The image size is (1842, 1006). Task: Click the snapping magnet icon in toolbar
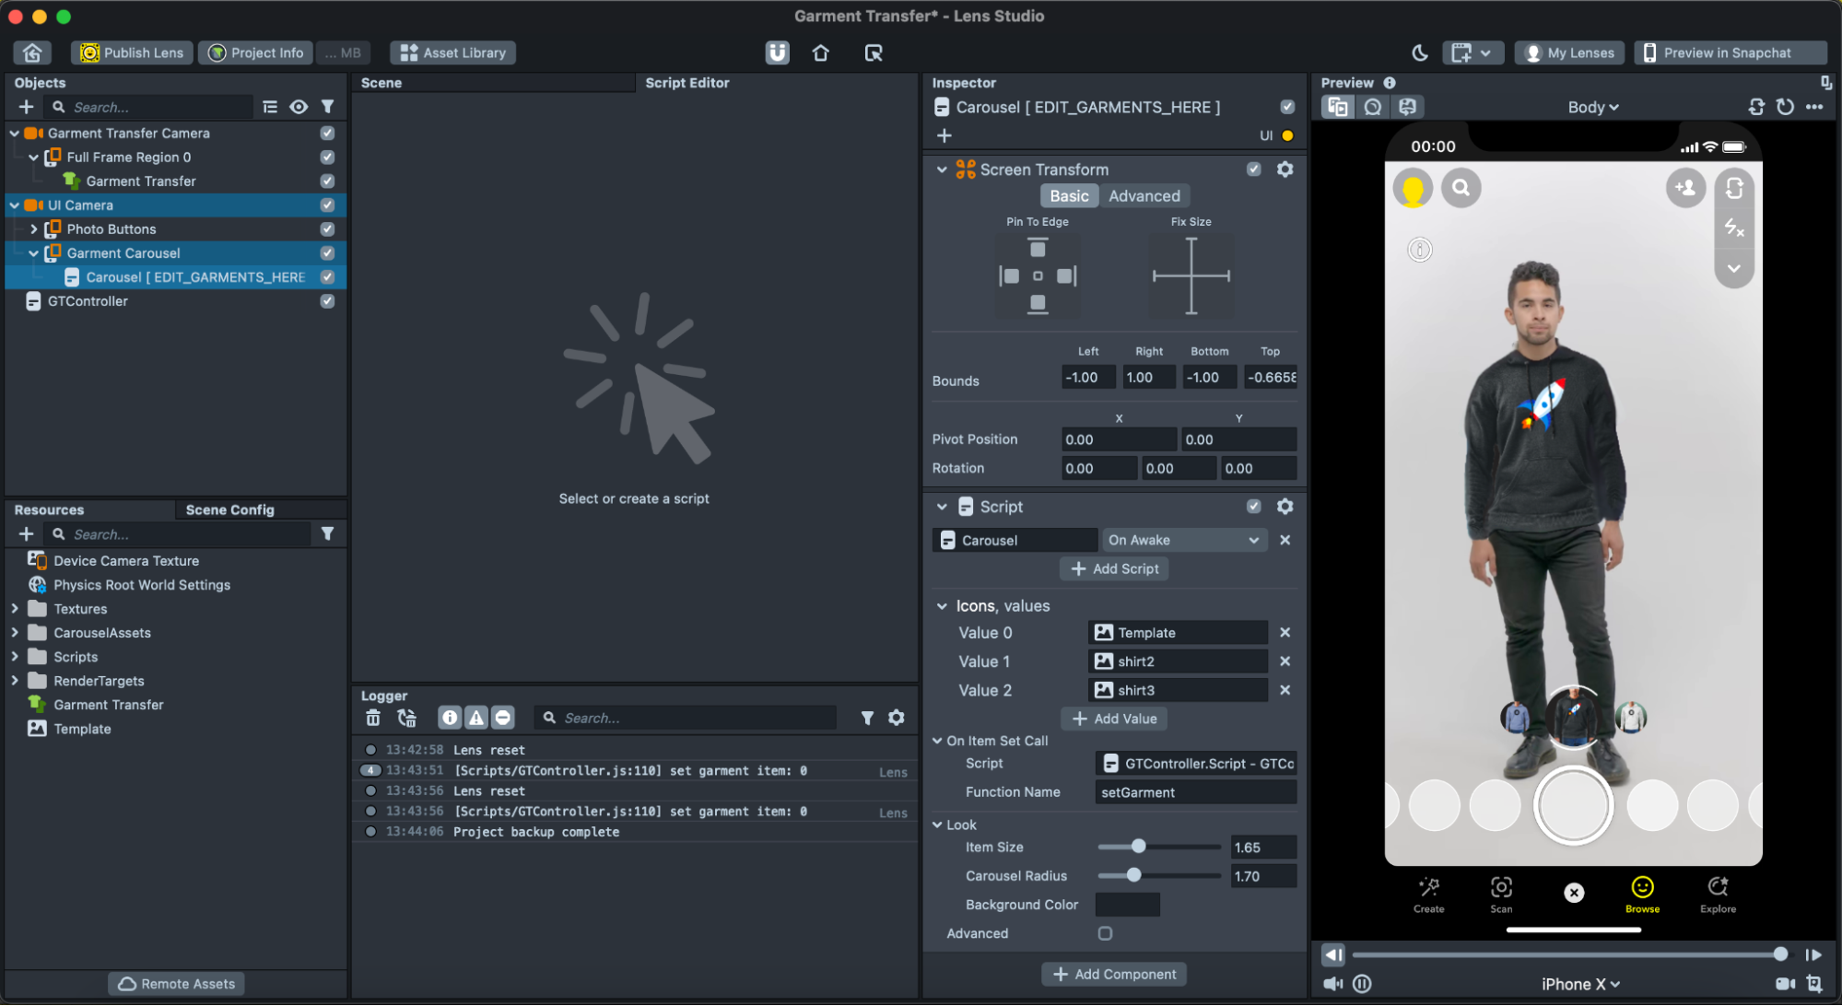[x=777, y=53]
